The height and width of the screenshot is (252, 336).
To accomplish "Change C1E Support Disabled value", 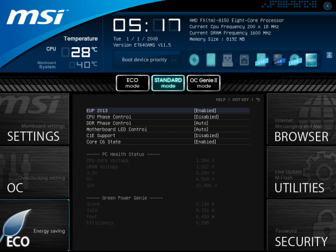I will [x=206, y=135].
